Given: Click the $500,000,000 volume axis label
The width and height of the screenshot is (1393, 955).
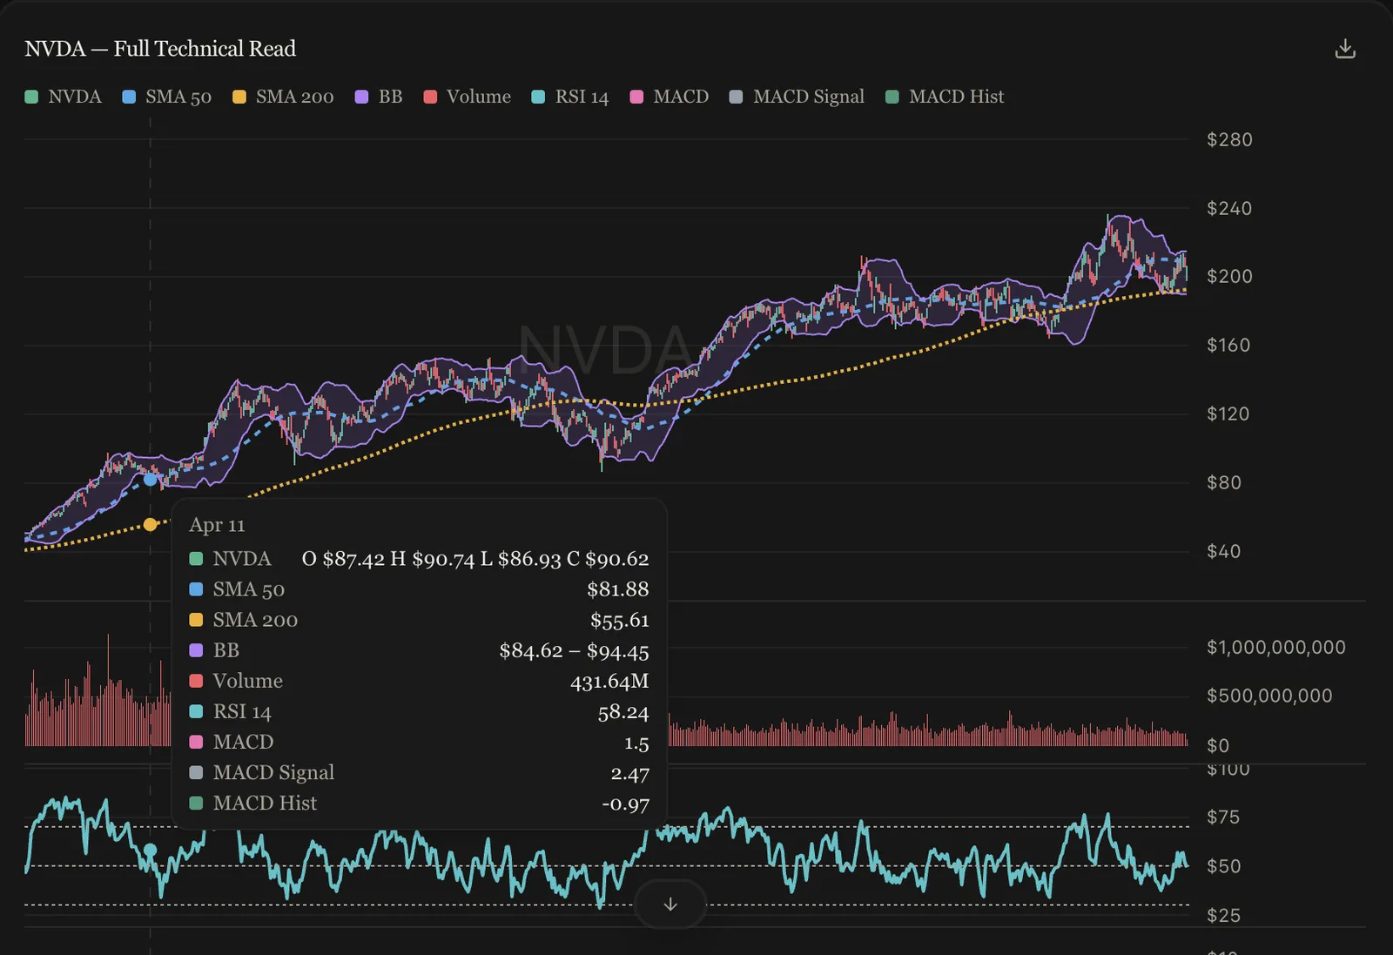Looking at the screenshot, I should pyautogui.click(x=1269, y=696).
